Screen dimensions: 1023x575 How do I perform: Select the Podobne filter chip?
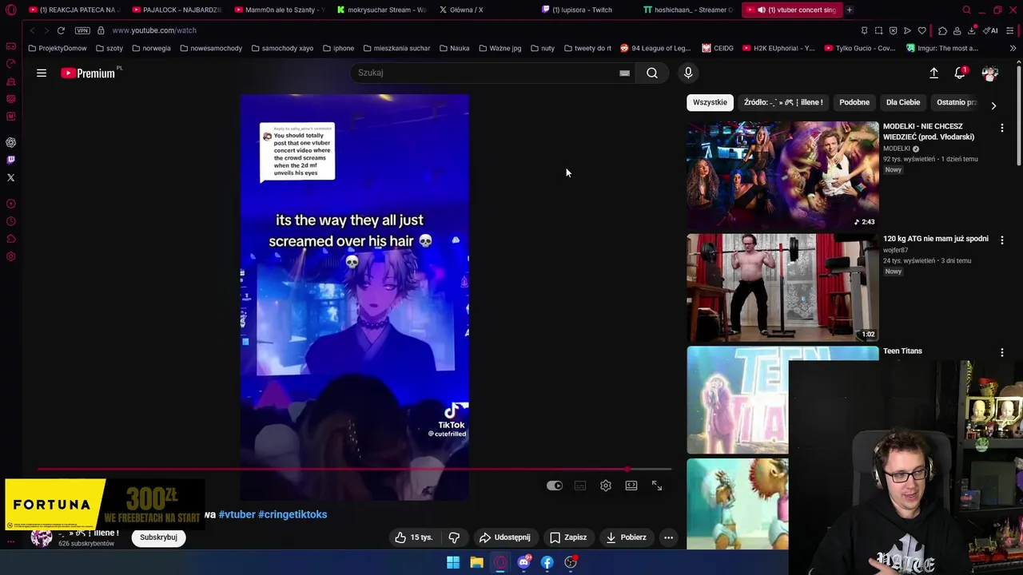854,102
